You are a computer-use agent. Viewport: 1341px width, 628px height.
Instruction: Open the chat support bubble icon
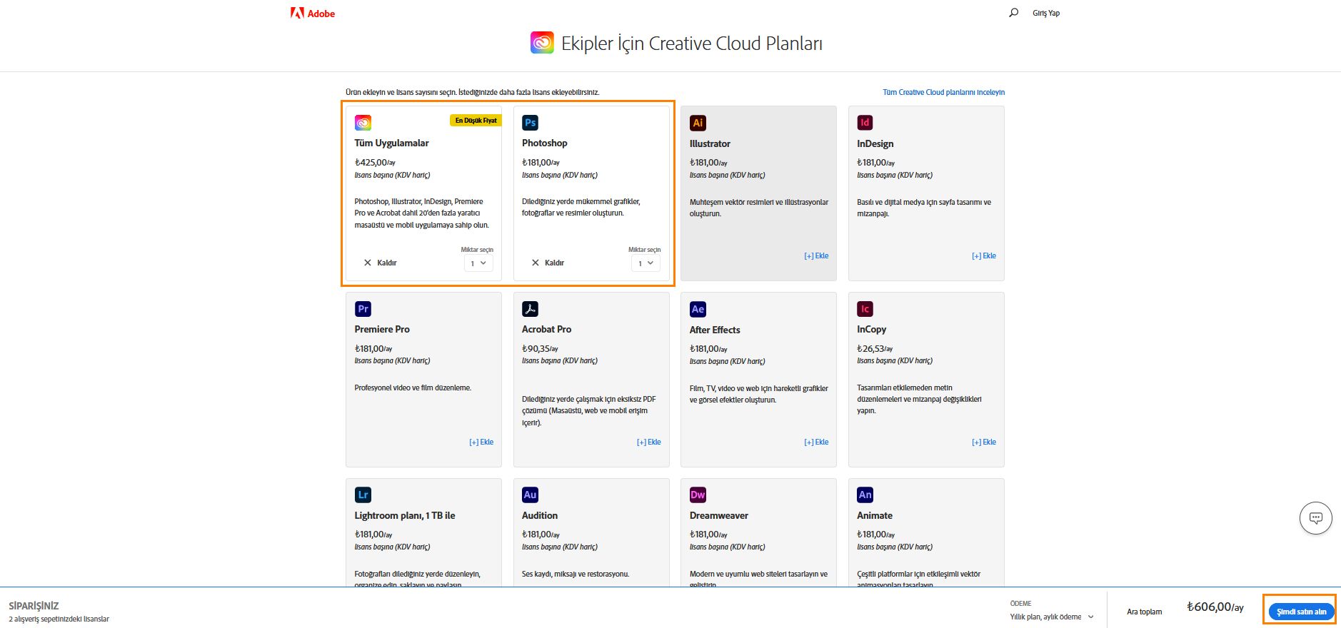1315,518
